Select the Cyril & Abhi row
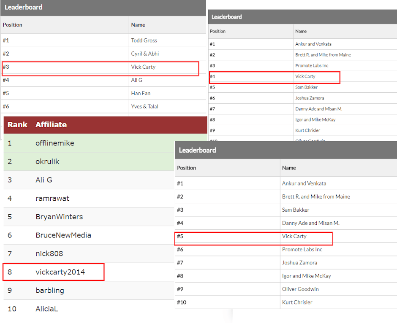Viewport: 397px width, 323px height. pos(145,54)
